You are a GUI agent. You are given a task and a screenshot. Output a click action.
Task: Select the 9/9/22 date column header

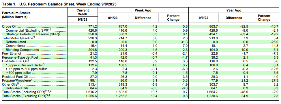[x=204, y=18]
